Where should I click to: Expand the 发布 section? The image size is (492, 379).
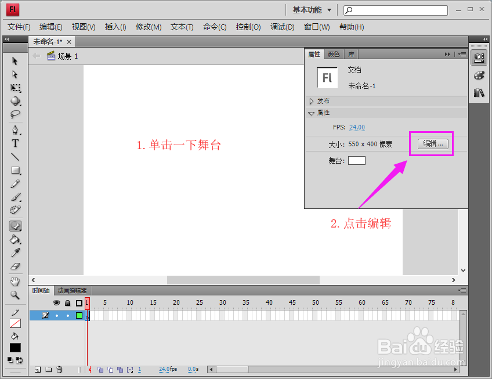(311, 101)
